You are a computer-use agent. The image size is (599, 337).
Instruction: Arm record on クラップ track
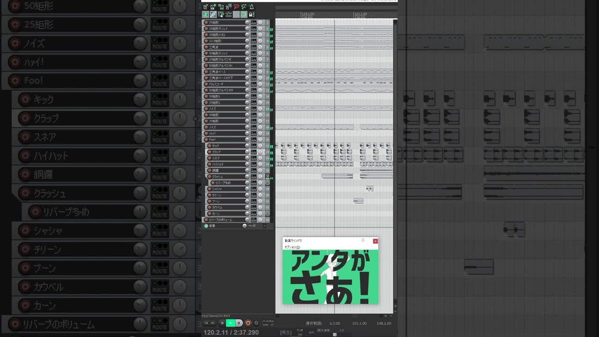click(210, 152)
